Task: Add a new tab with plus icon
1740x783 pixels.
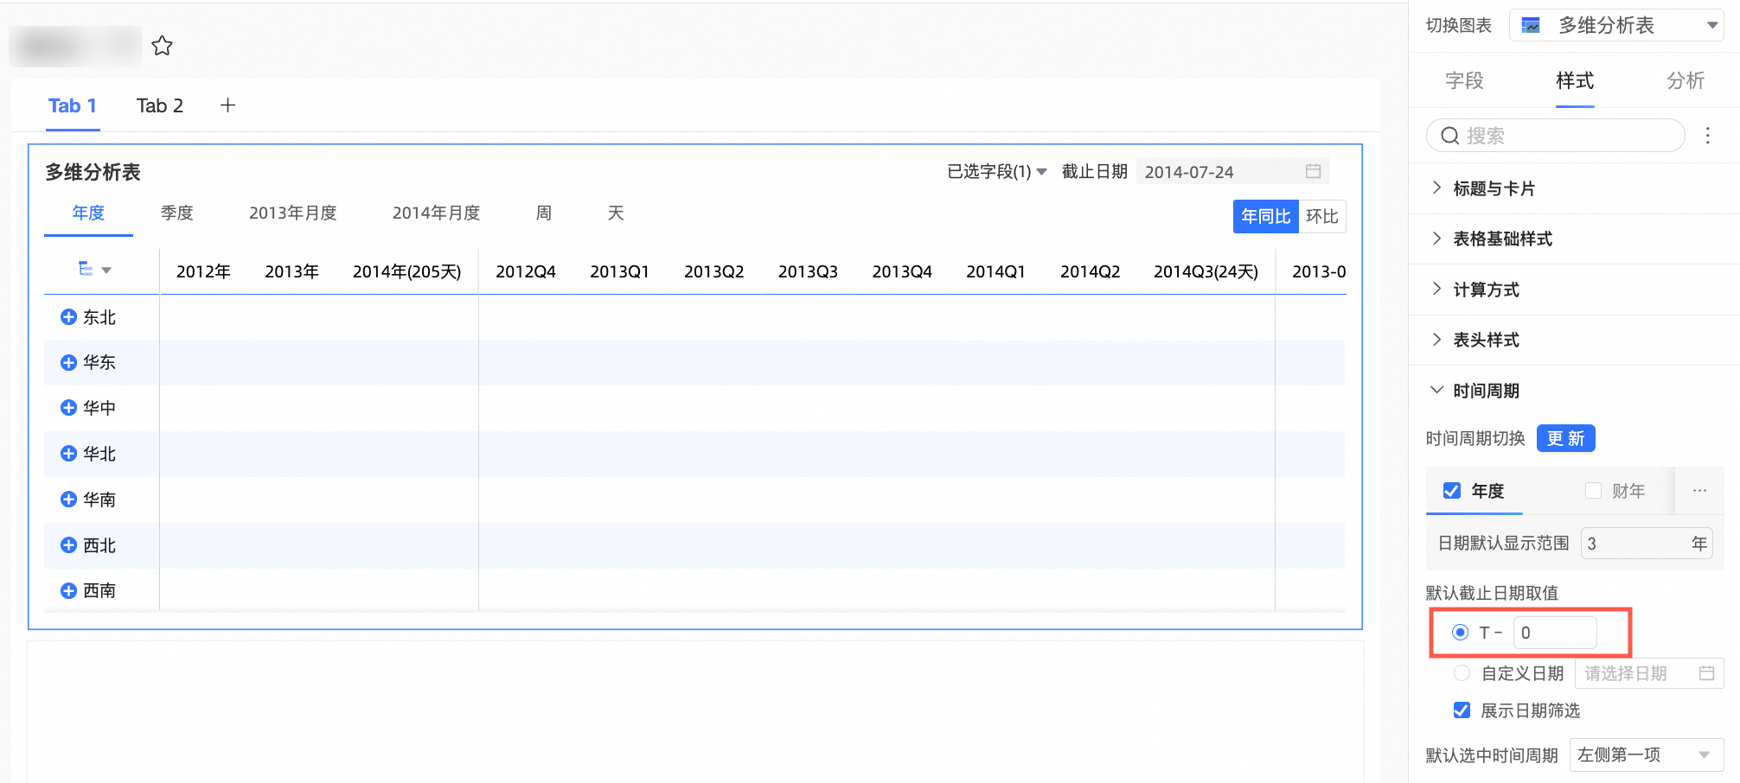Action: (x=228, y=105)
